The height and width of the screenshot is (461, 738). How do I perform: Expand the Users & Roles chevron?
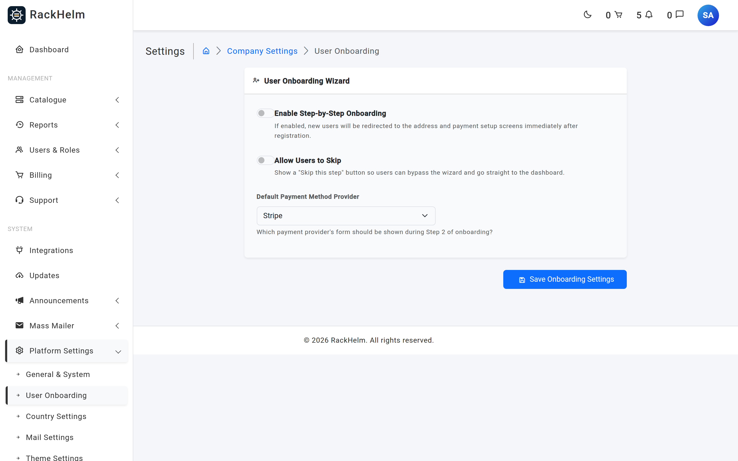pos(117,150)
